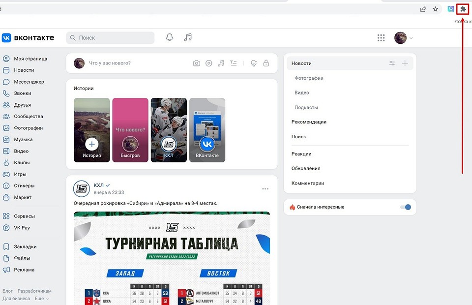This screenshot has width=472, height=305.
Task: Open the КХЛ post author avatar
Action: 82,189
